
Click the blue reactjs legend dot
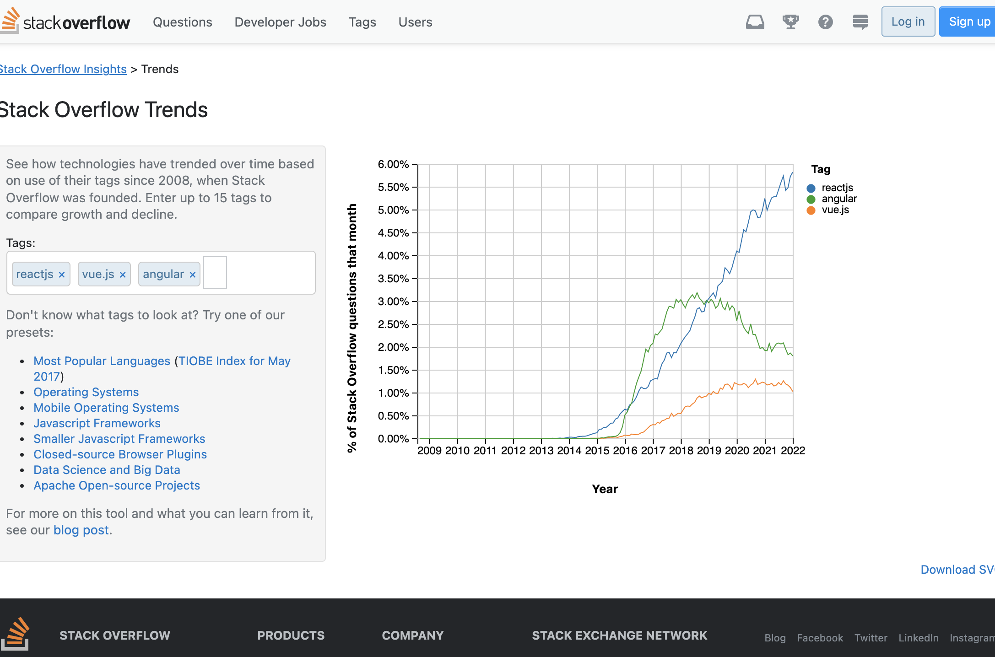(811, 188)
